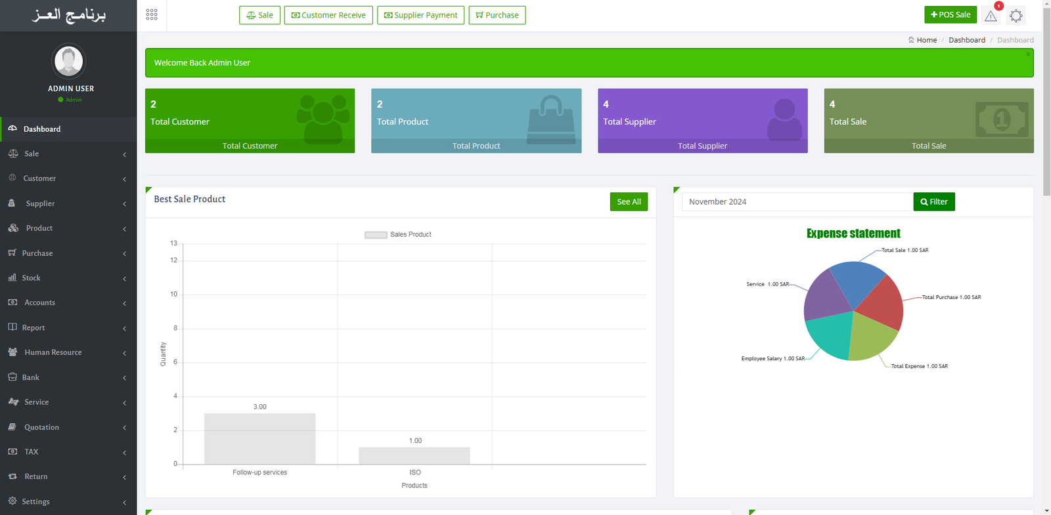Expand the Sale sidebar menu
This screenshot has height=515, width=1051.
[68, 154]
